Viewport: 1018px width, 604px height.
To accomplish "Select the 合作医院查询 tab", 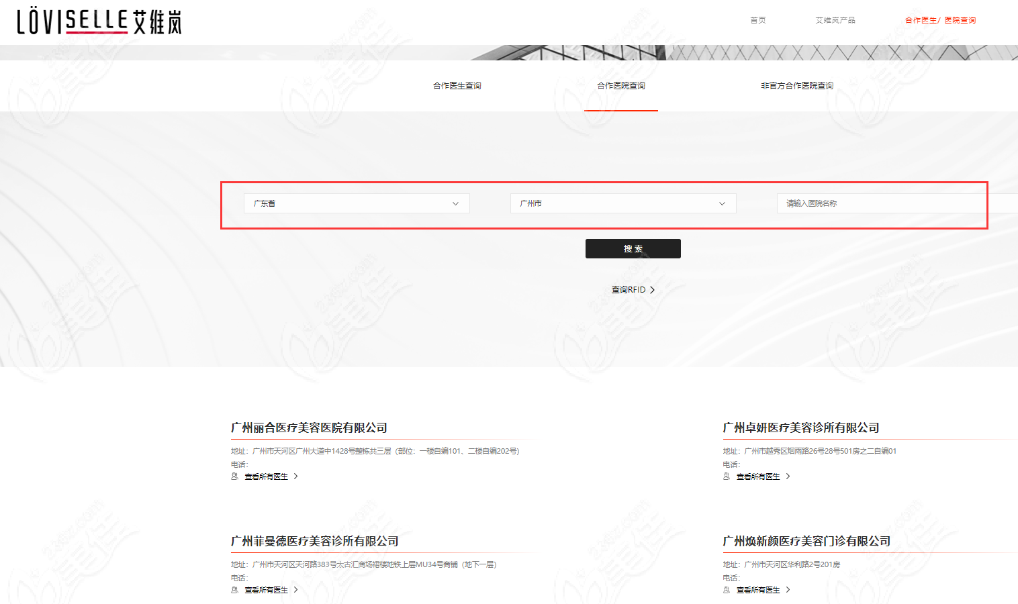I will [x=620, y=86].
